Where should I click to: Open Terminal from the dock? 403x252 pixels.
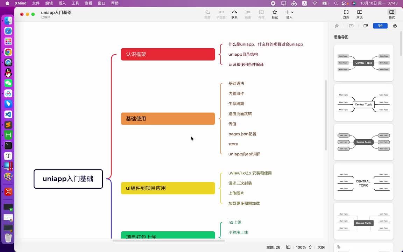pyautogui.click(x=8, y=146)
